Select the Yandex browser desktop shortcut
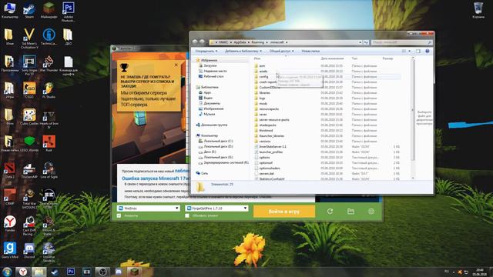 point(10,223)
